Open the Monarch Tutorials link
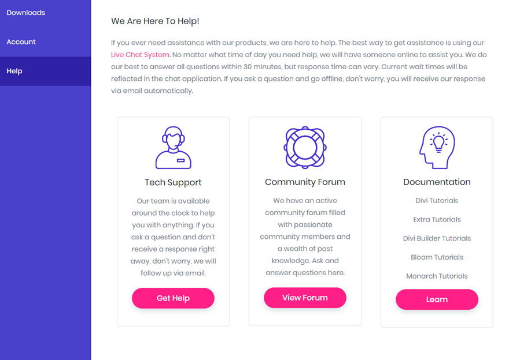Image resolution: width=509 pixels, height=360 pixels. (437, 276)
